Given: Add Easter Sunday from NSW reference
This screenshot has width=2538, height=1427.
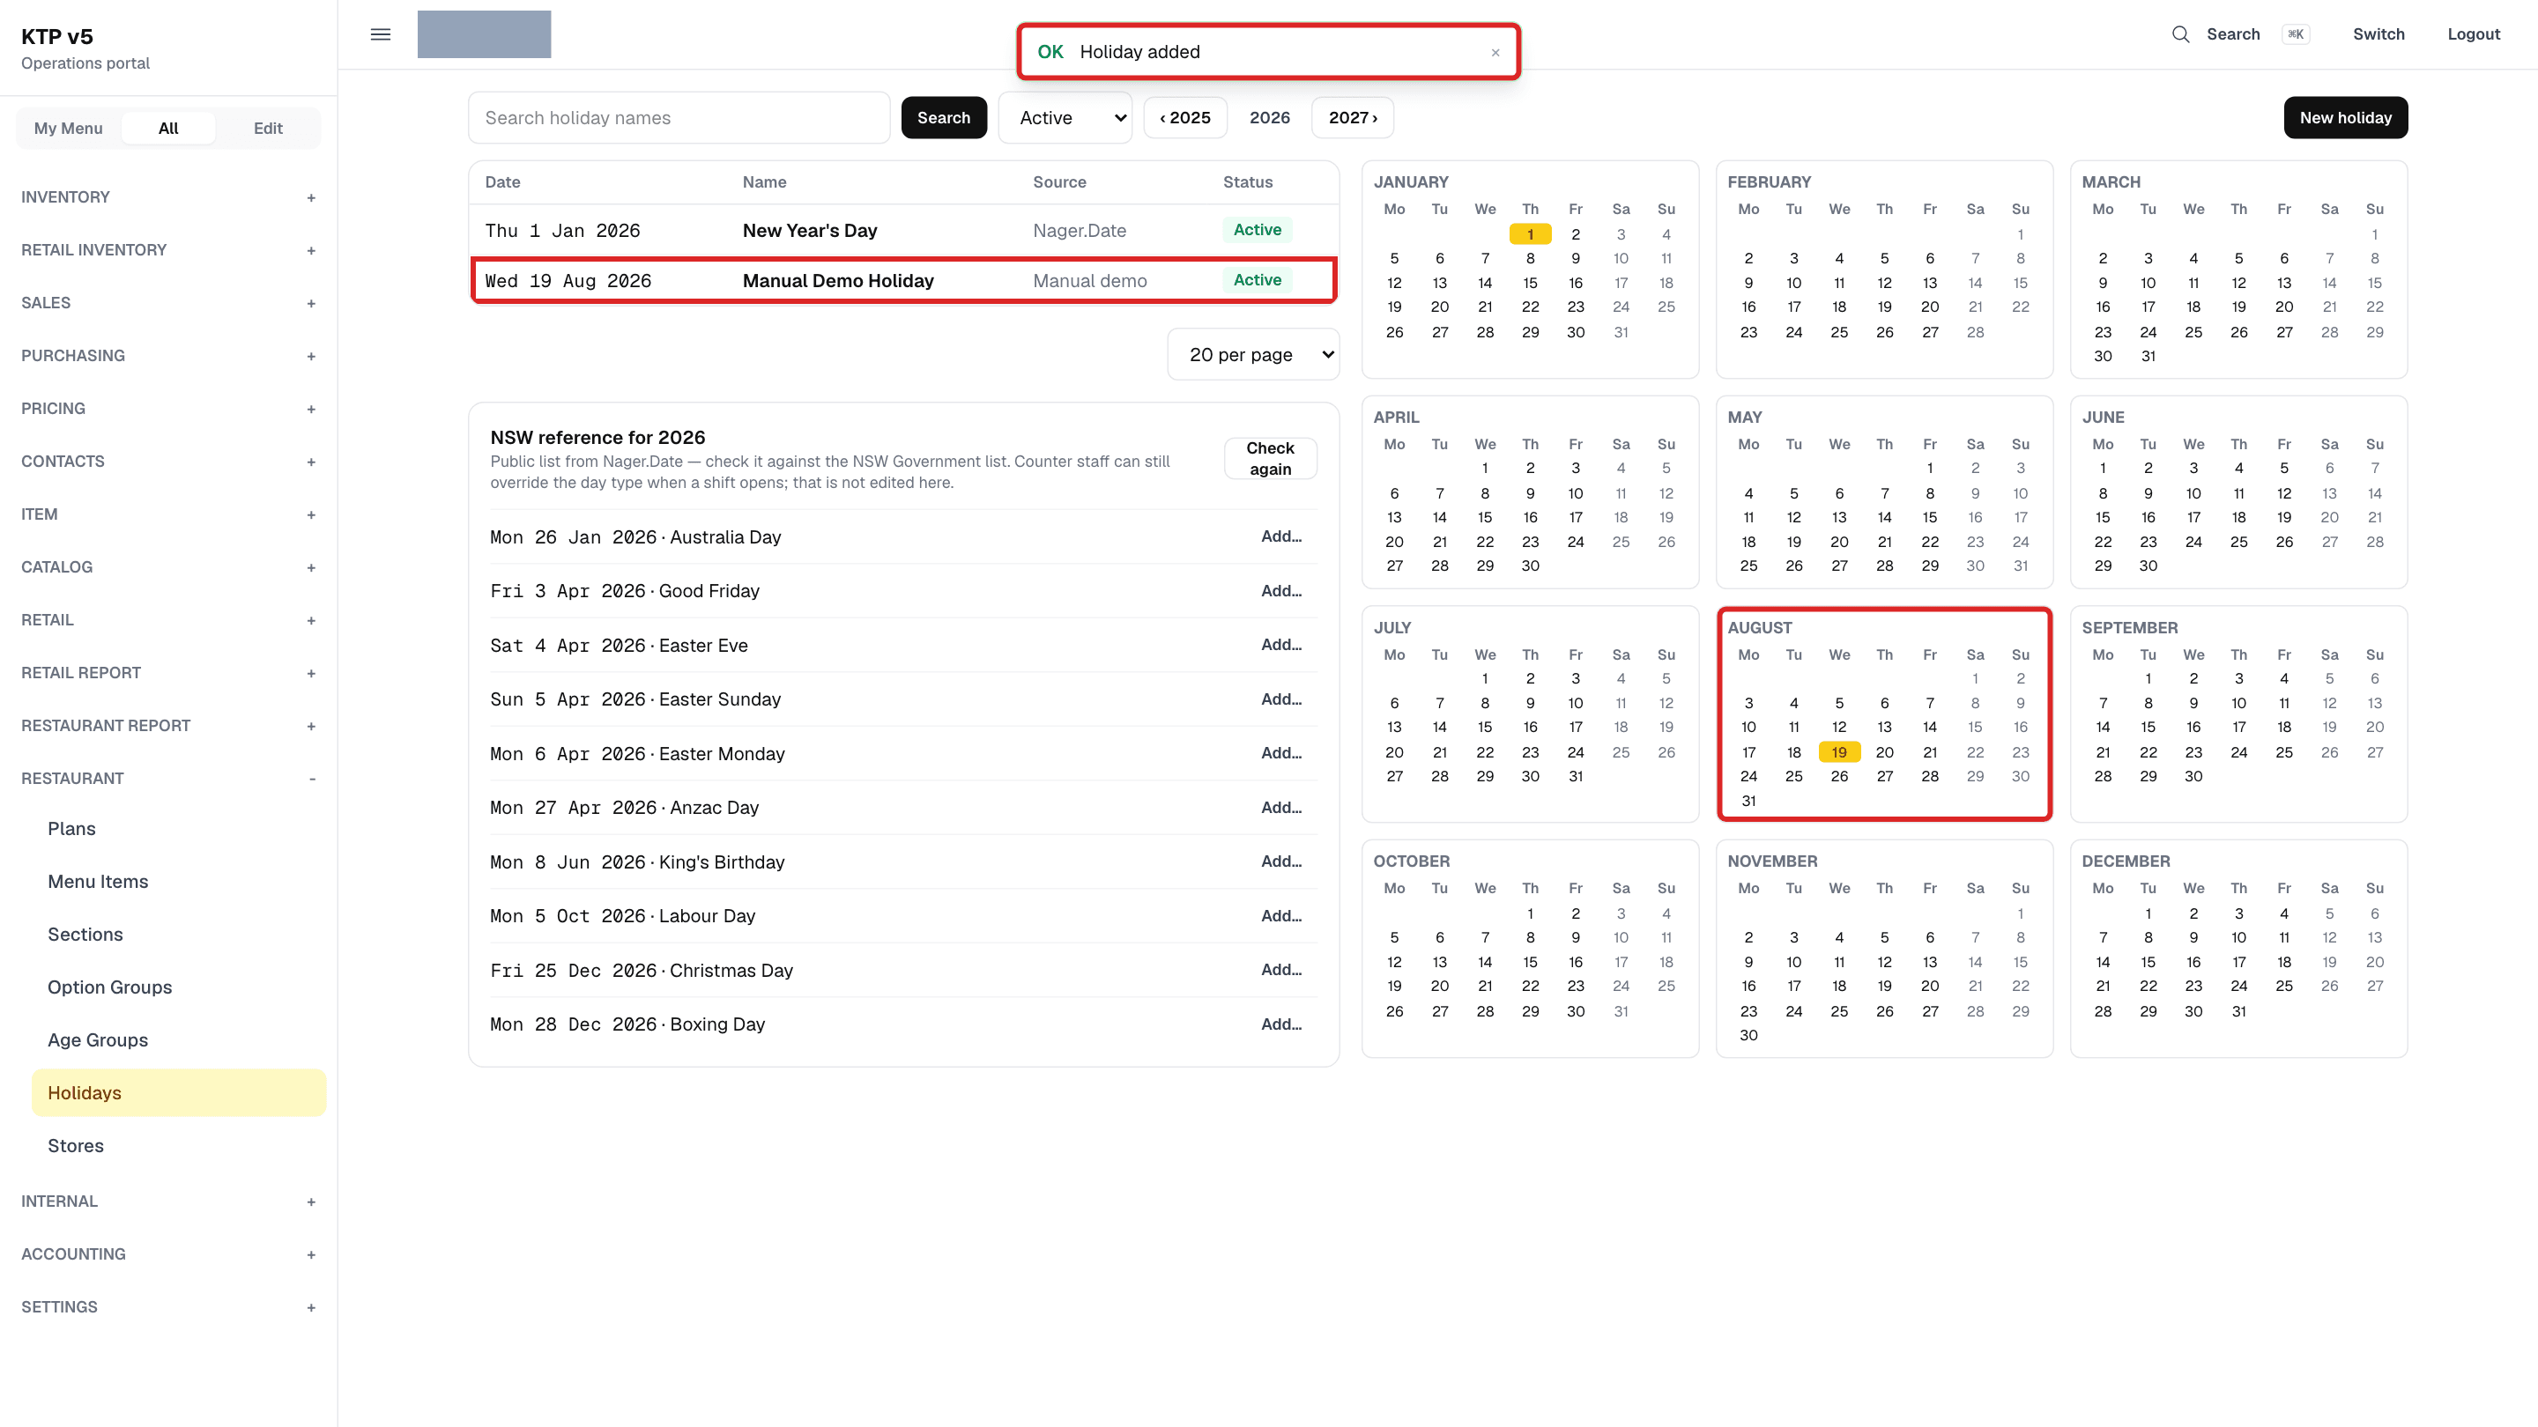Looking at the screenshot, I should [1280, 699].
